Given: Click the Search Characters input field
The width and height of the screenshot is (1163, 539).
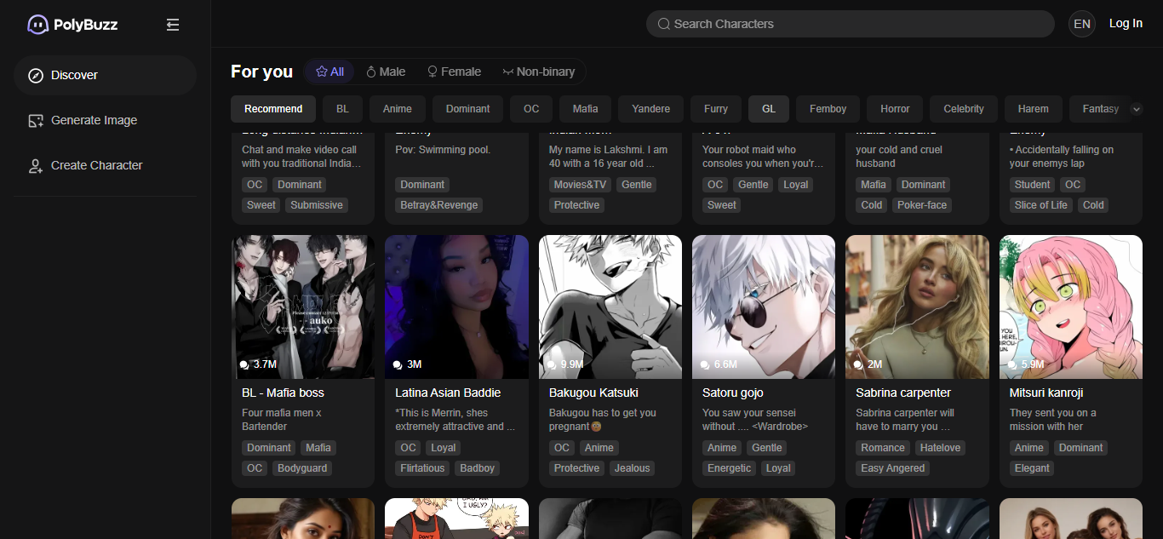Looking at the screenshot, I should [x=851, y=24].
